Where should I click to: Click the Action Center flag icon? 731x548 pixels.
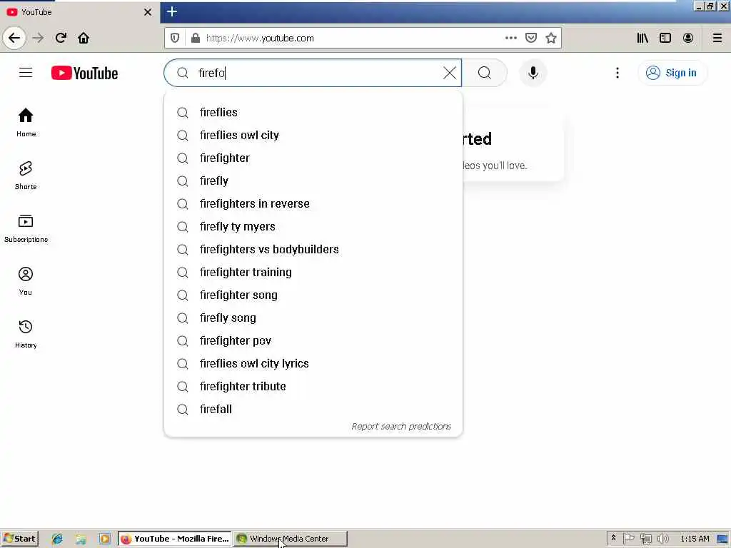(629, 539)
